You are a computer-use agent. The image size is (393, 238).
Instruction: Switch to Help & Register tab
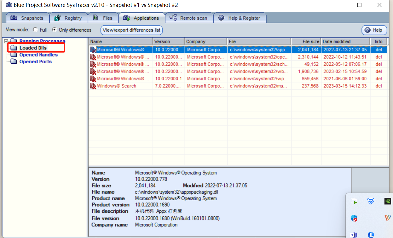240,18
